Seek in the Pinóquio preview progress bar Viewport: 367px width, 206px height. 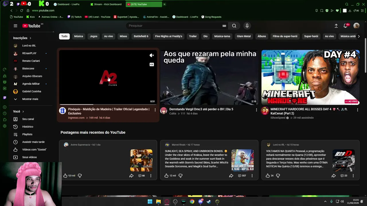coord(108,104)
